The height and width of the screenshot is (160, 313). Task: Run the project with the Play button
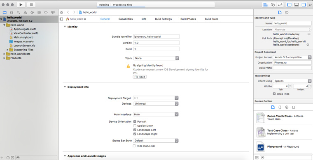[21, 5]
